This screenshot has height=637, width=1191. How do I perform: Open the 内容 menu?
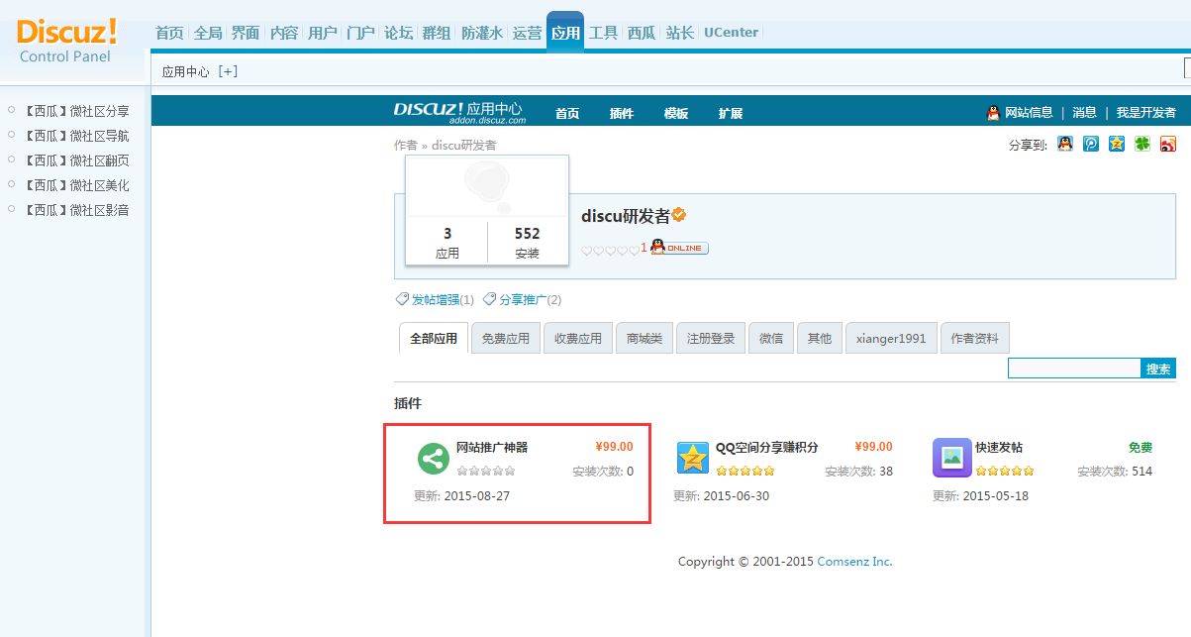click(x=284, y=33)
